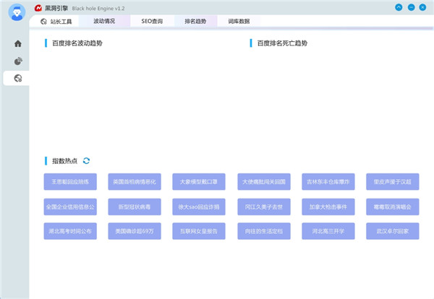
Task: Minimize the Black hole Engine window
Action: [412, 7]
